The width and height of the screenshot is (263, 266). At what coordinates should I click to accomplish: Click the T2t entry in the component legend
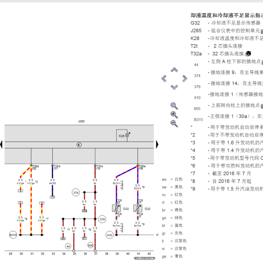(x=194, y=46)
